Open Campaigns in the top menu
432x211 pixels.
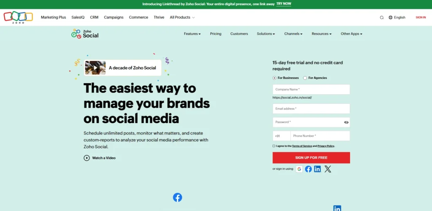pos(114,17)
